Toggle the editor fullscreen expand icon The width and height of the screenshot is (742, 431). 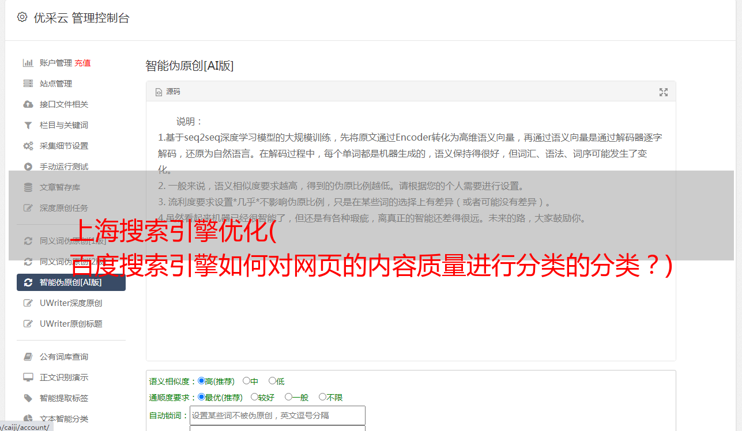click(x=664, y=92)
